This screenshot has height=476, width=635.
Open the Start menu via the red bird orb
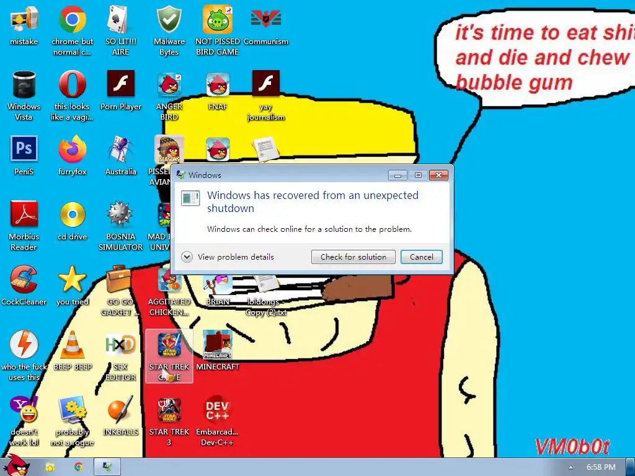(16, 465)
